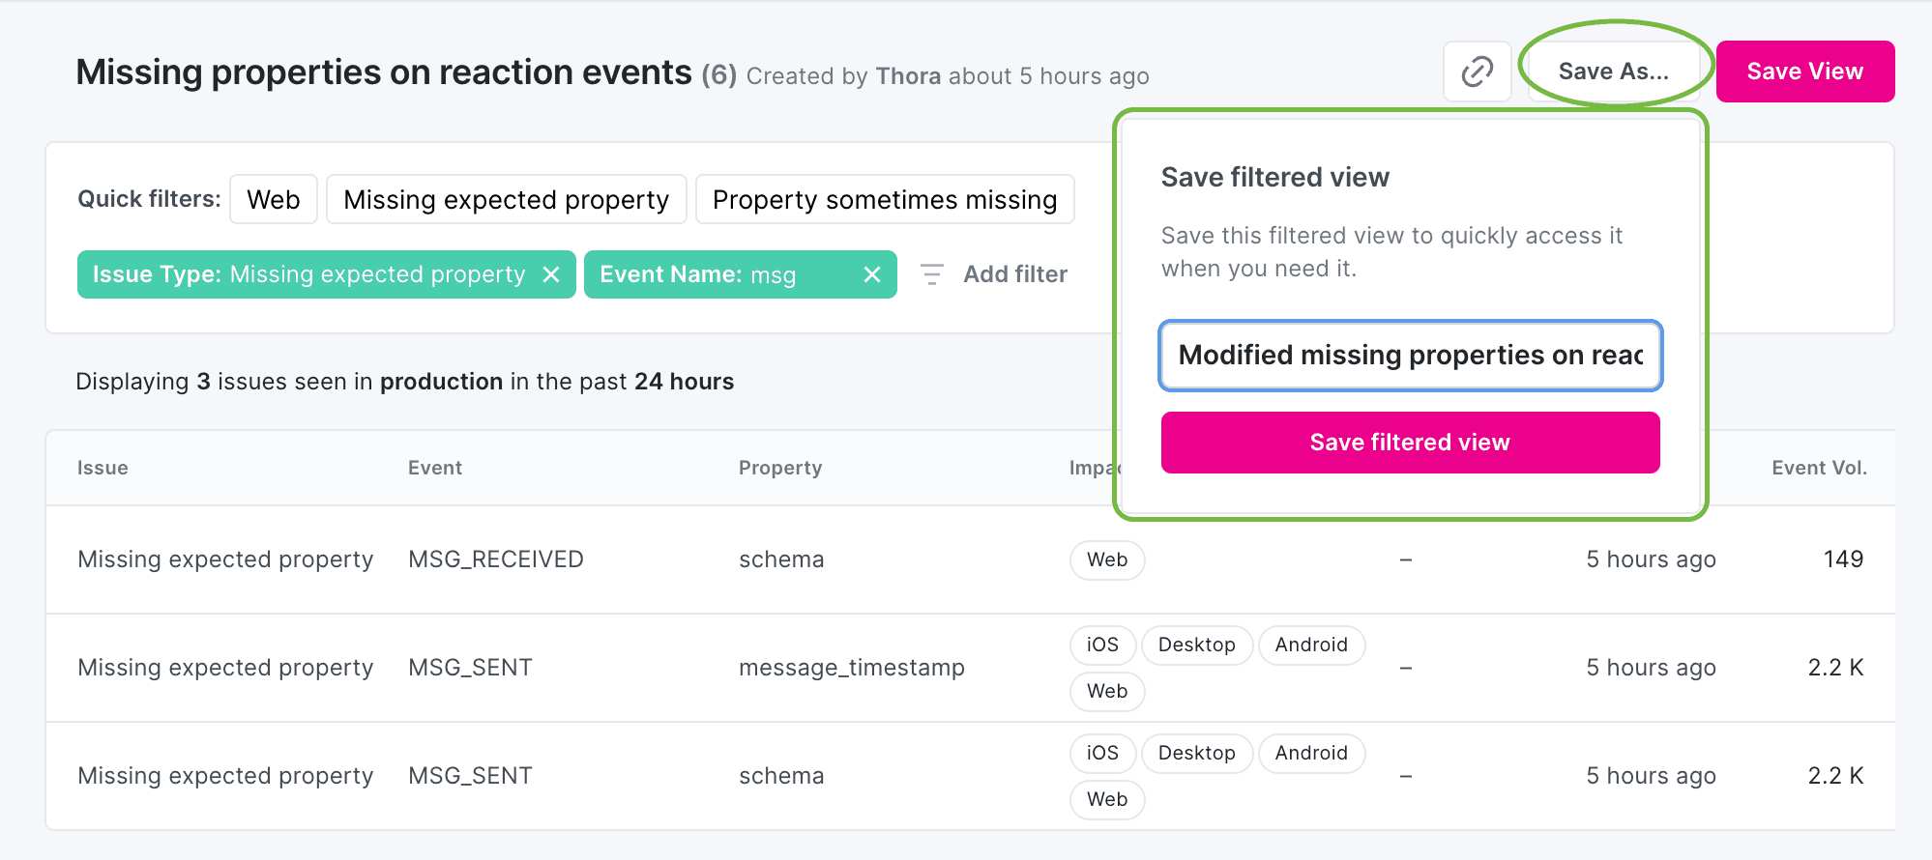Click creator name Thora

point(908,75)
